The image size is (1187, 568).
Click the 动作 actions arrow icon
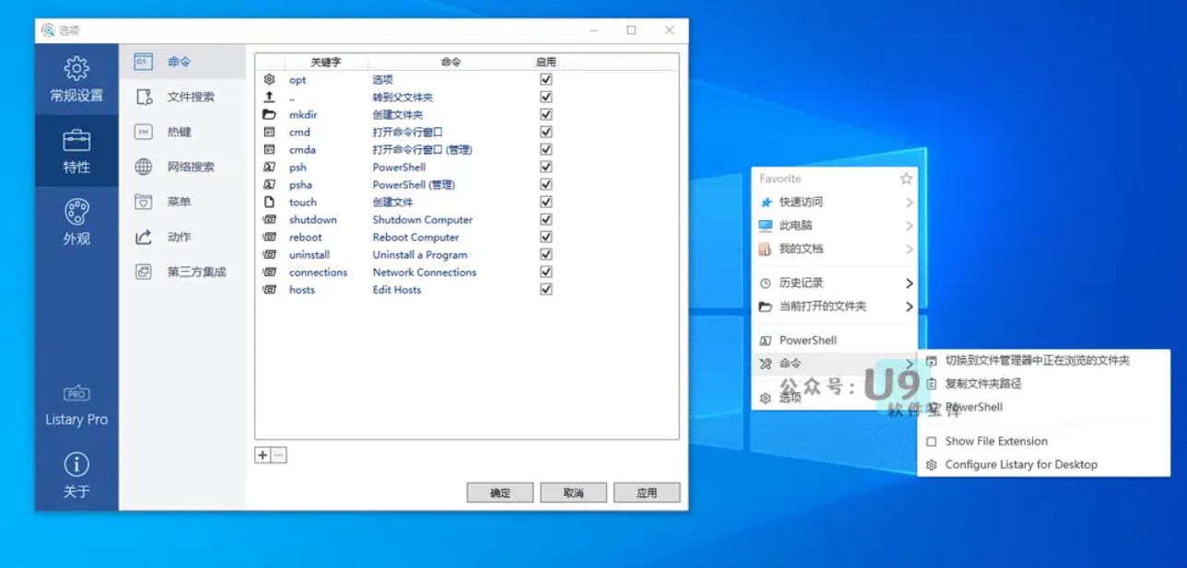pyautogui.click(x=145, y=238)
